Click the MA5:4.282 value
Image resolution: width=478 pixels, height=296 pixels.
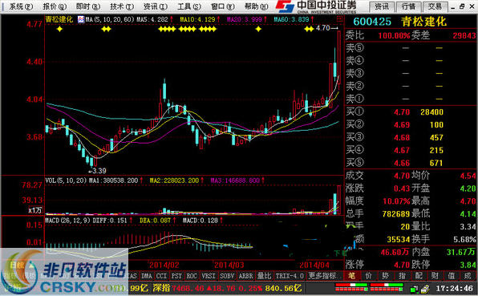tap(152, 19)
